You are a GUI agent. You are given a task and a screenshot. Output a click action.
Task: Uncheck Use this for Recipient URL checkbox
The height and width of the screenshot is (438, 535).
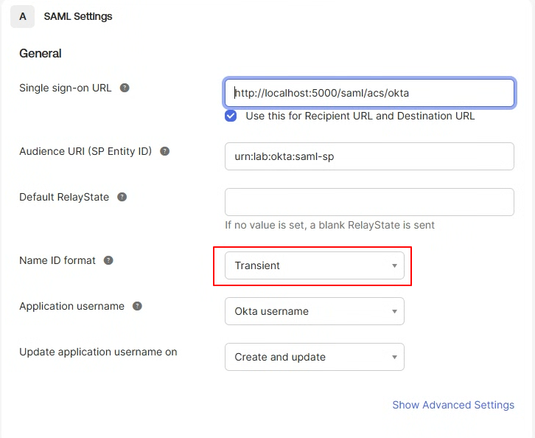[231, 116]
